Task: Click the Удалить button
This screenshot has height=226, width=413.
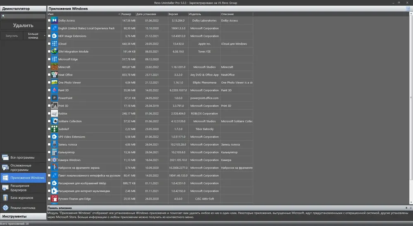Action: [x=23, y=25]
